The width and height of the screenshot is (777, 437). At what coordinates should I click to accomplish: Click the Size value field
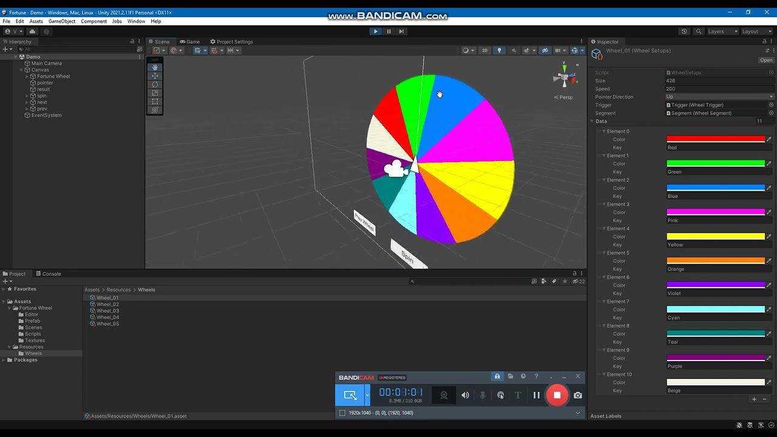pos(720,81)
